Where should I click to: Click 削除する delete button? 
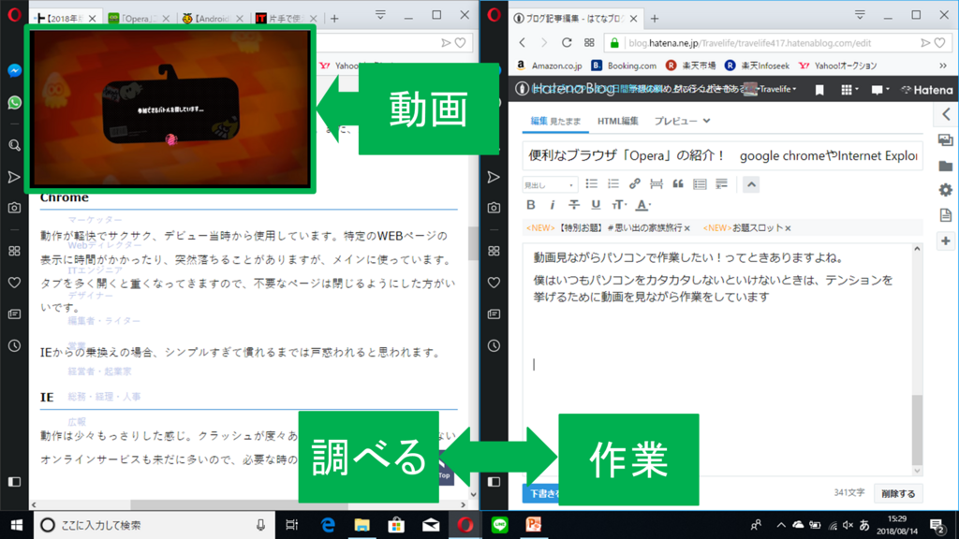coord(898,493)
